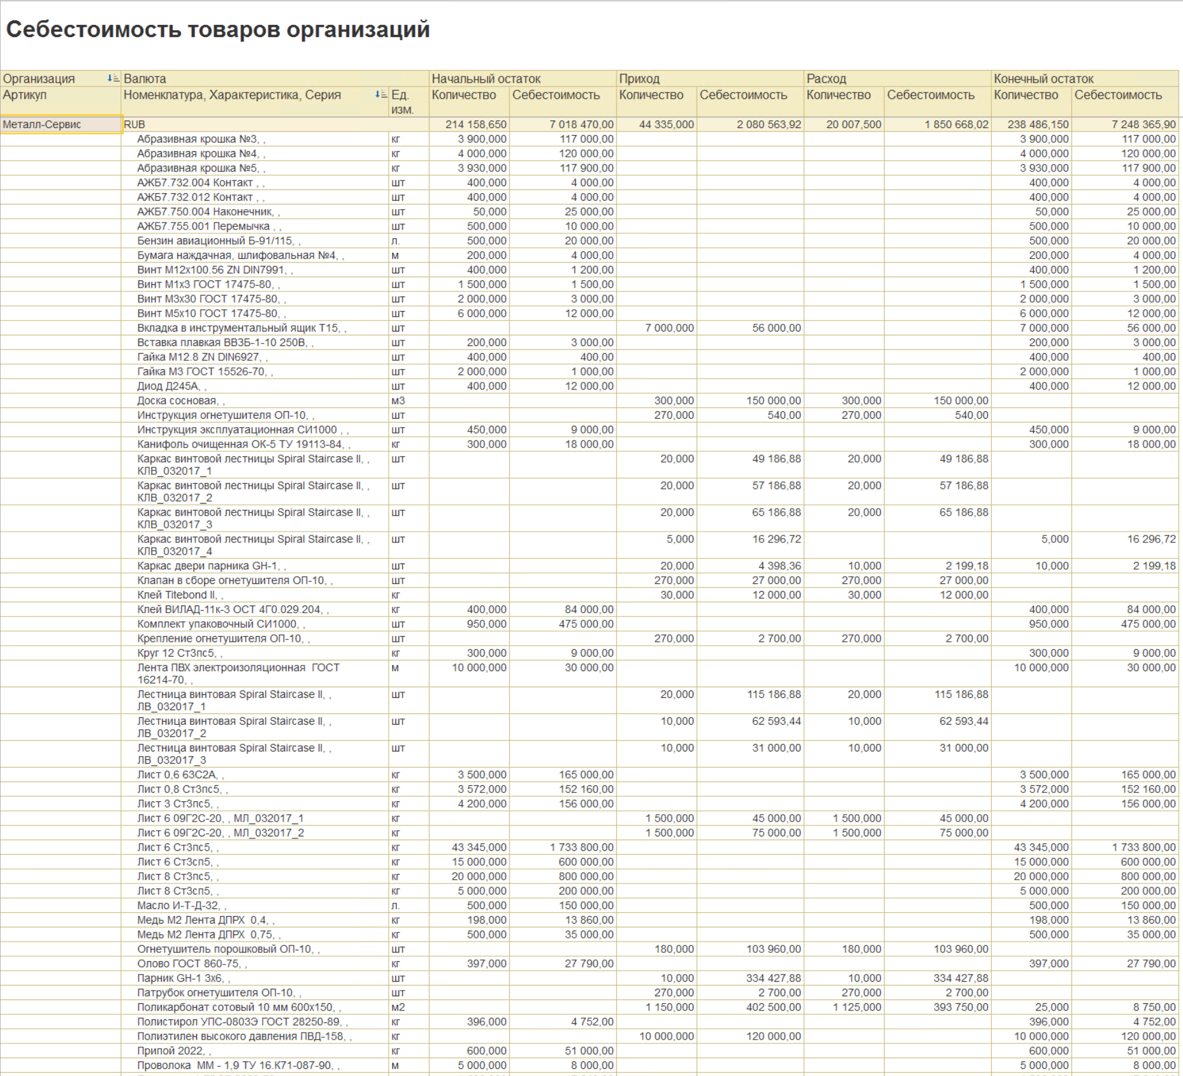Select the Металл-Сервис organization cell

[x=61, y=125]
